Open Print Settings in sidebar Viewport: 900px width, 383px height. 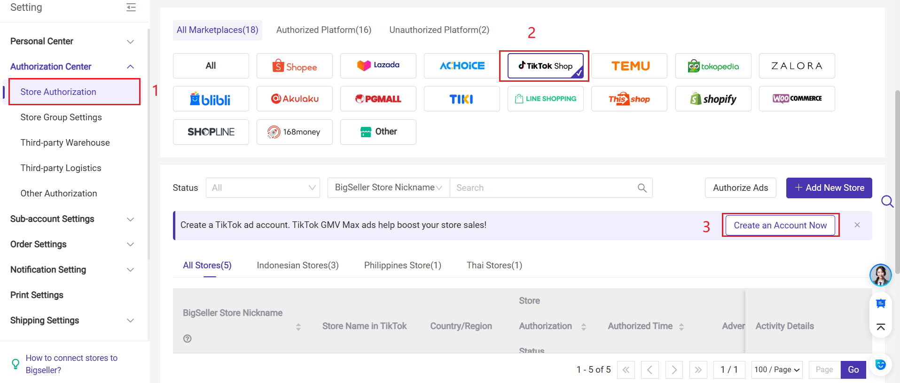[x=37, y=295]
